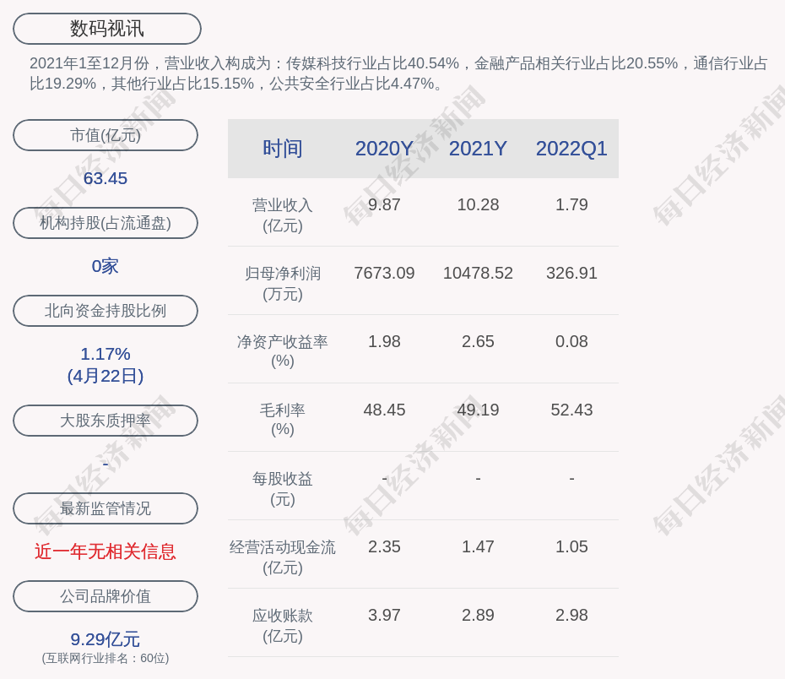Click the 应收账款(亿元) row label
This screenshot has height=679, width=785.
[283, 626]
